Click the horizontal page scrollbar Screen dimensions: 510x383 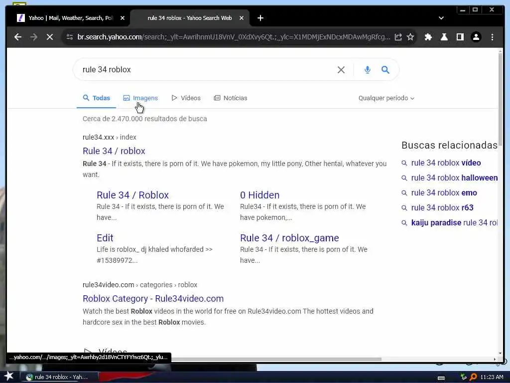tap(276, 359)
